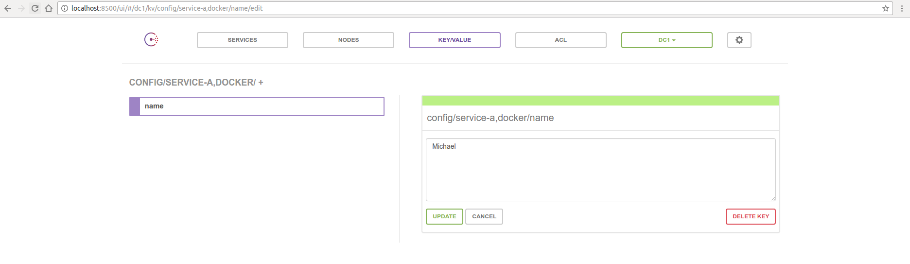Click the Consul logo icon
The width and height of the screenshot is (910, 264).
[x=151, y=39]
